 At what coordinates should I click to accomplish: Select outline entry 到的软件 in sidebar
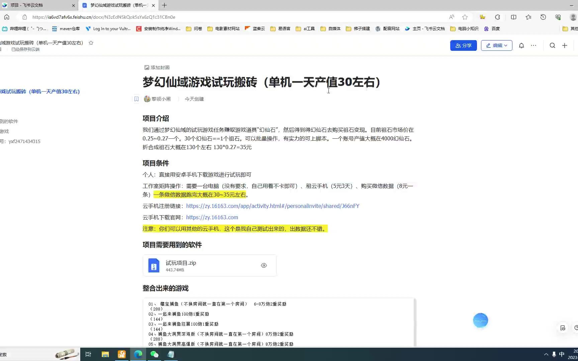(x=9, y=121)
